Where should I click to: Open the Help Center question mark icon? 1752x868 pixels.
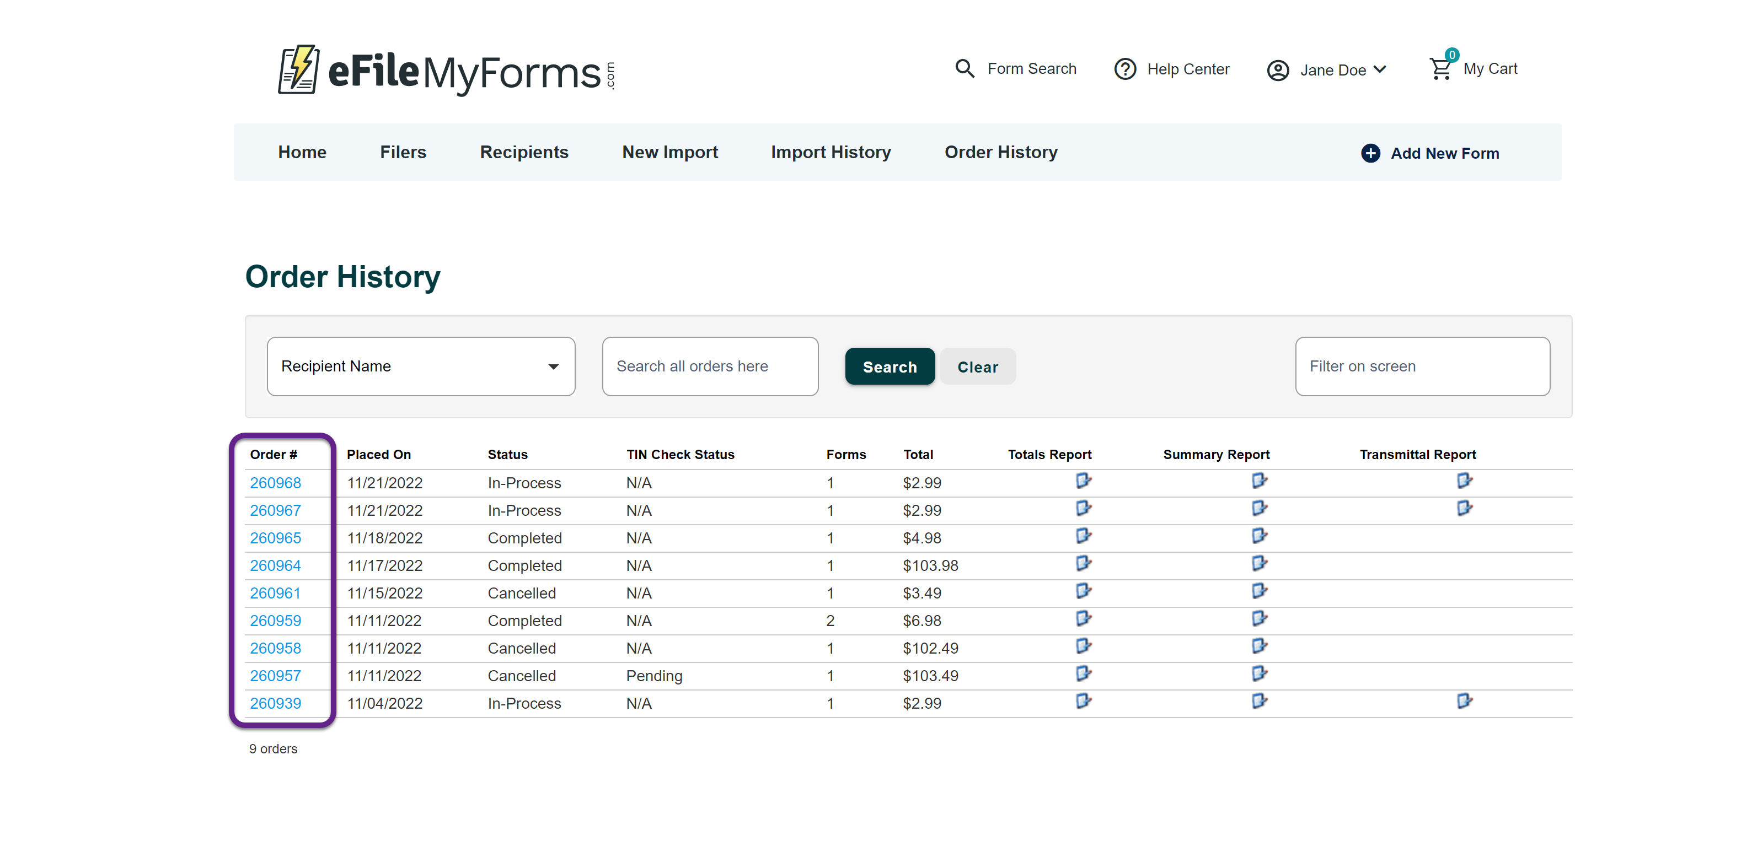[1124, 69]
